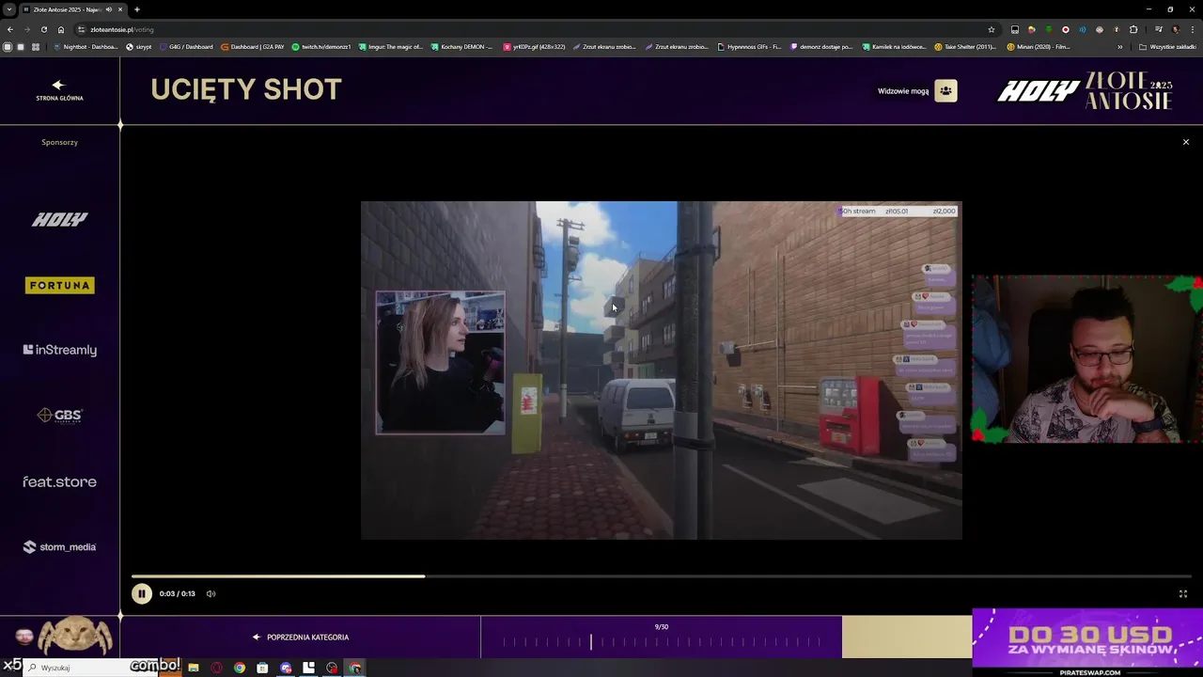1203x677 pixels.
Task: Click the Widzowie mogą viewers icon button
Action: (945, 91)
